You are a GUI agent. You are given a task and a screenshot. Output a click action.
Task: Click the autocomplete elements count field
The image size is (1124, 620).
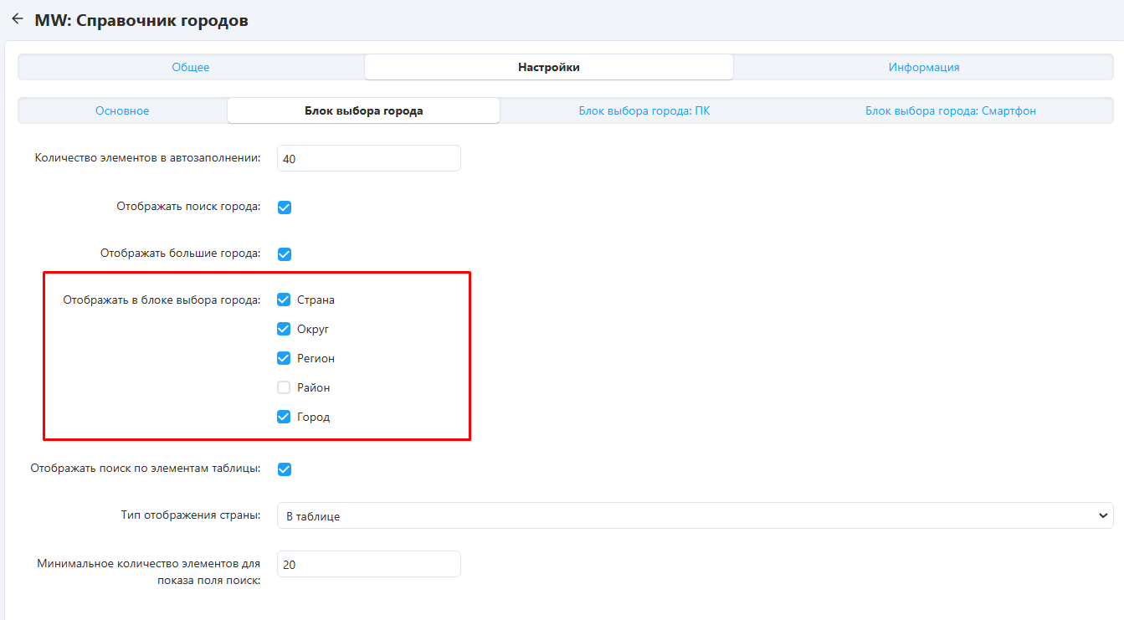point(368,158)
